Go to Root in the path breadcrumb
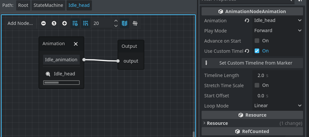 pos(23,6)
